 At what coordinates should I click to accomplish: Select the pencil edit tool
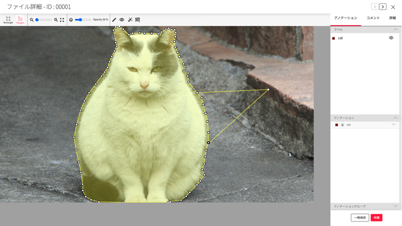click(x=114, y=20)
